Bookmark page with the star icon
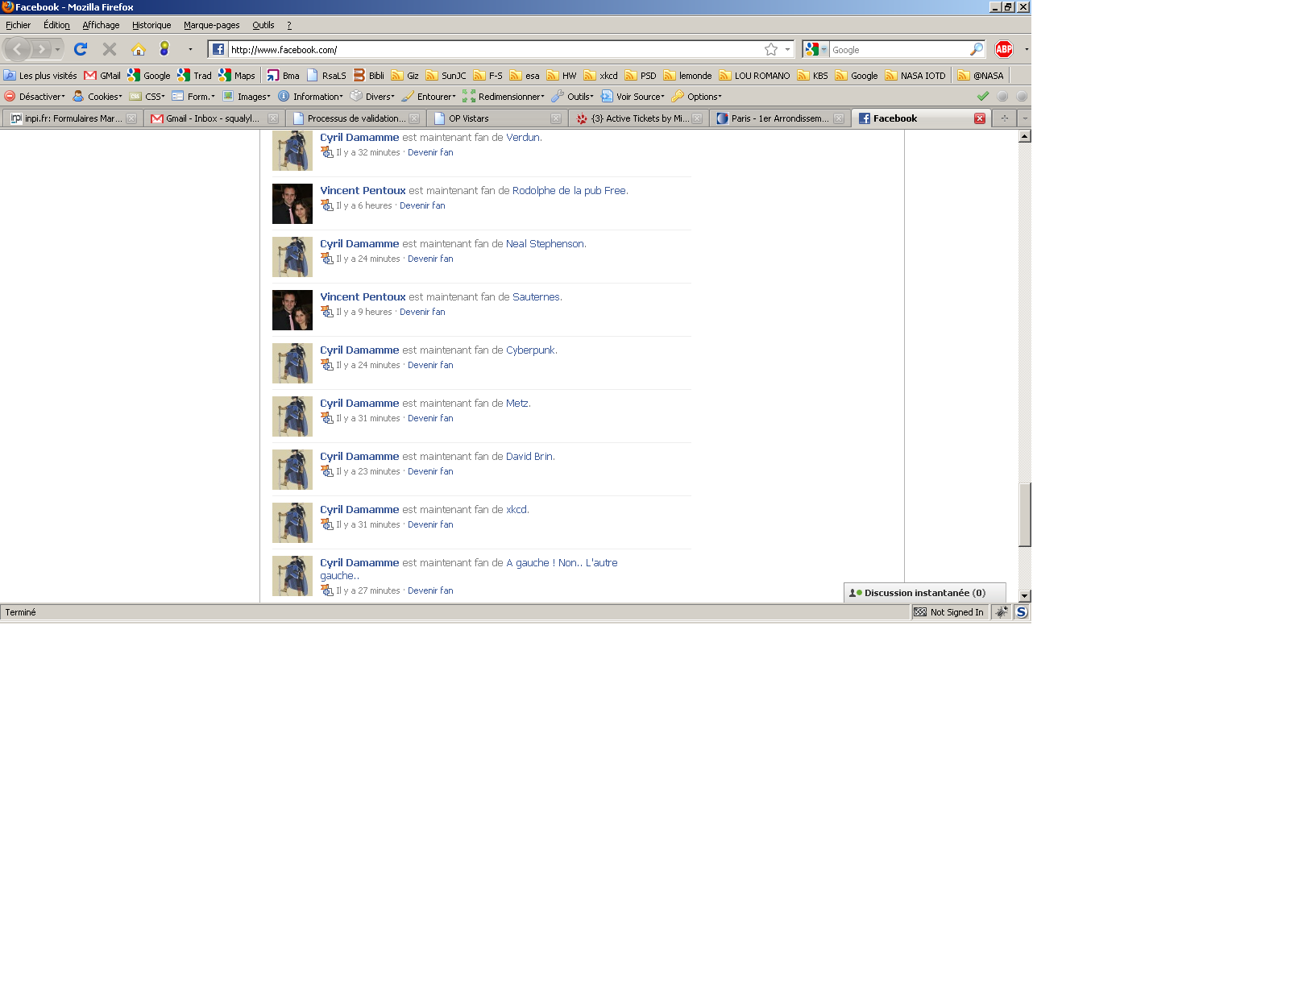 [x=771, y=49]
